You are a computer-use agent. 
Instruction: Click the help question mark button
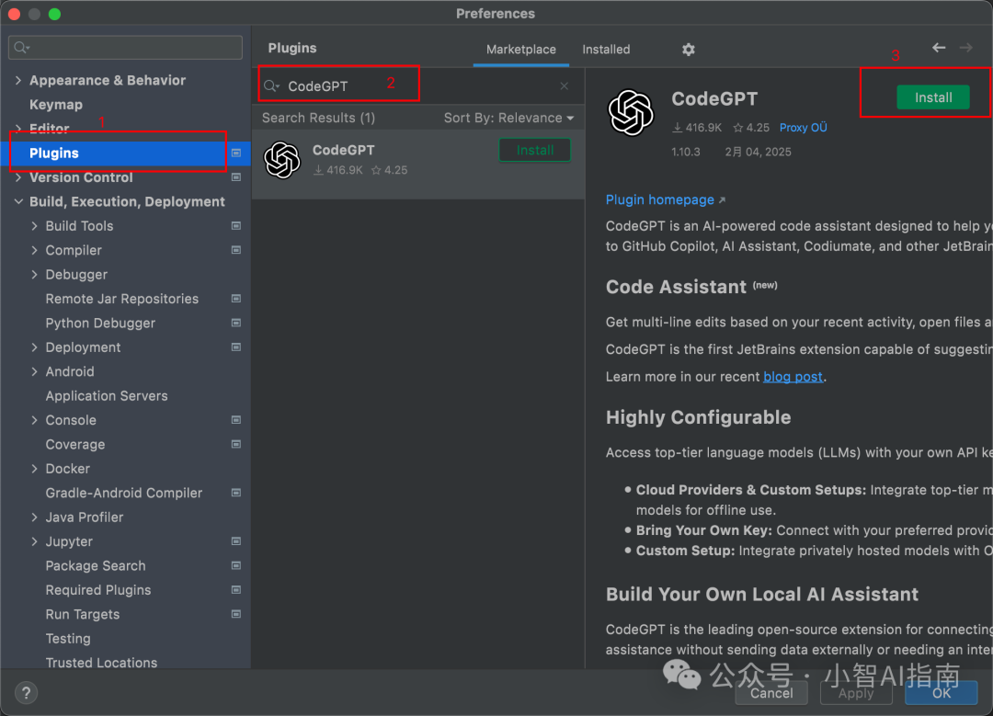click(26, 693)
